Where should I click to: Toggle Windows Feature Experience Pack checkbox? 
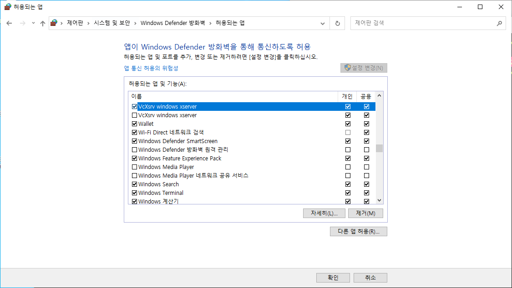(x=134, y=159)
